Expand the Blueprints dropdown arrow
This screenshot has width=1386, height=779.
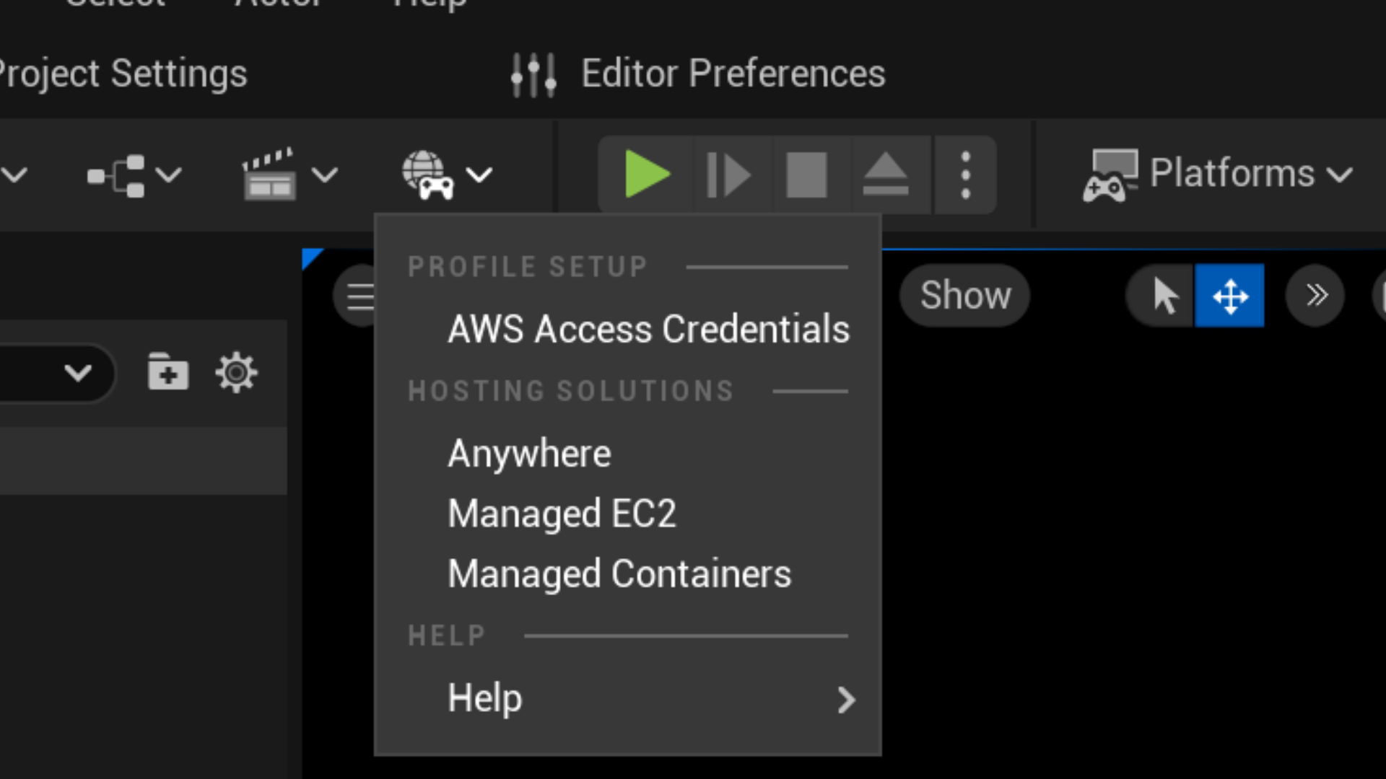click(x=169, y=175)
